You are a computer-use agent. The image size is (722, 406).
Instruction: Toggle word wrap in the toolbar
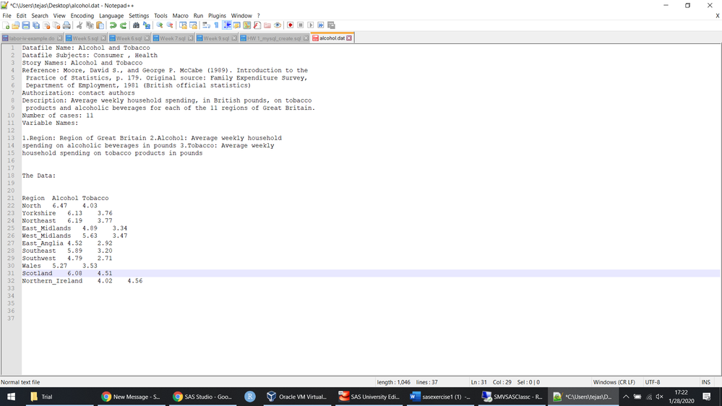click(x=206, y=25)
